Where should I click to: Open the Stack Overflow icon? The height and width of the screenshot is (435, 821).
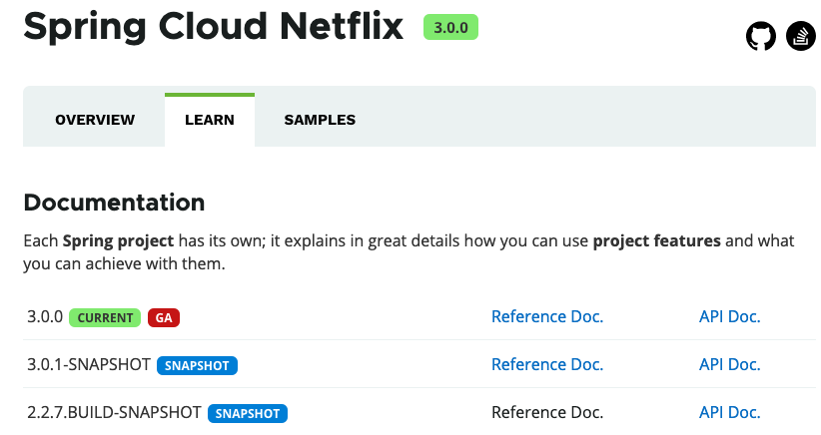click(801, 36)
